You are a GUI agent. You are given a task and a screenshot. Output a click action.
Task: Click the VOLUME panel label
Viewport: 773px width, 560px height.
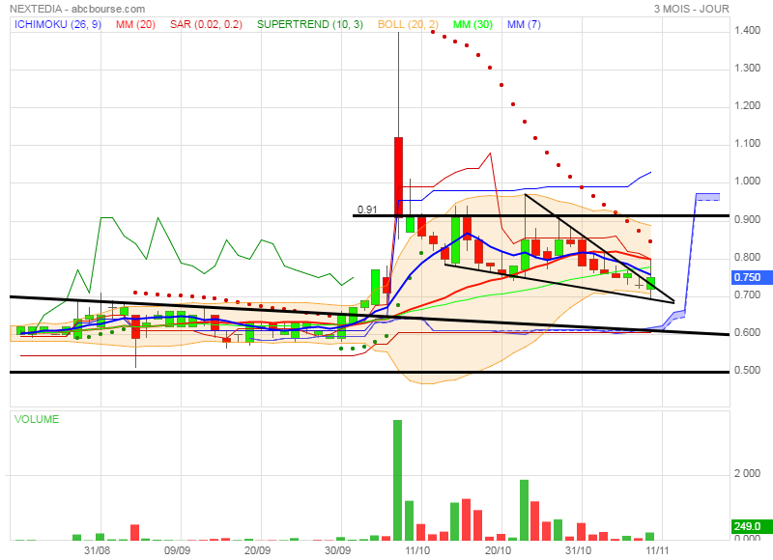point(37,419)
